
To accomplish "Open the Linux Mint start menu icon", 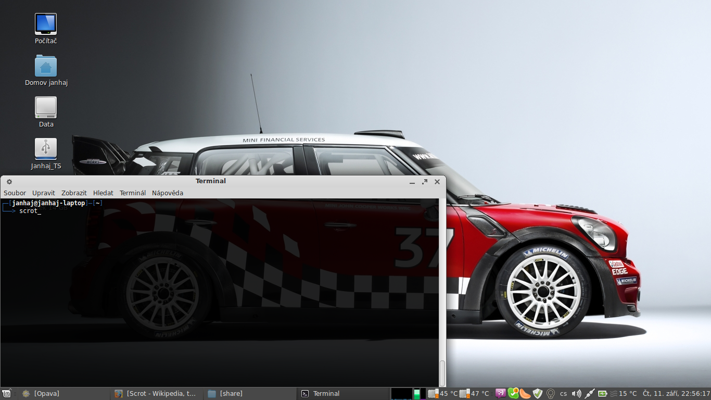I will click(x=7, y=394).
